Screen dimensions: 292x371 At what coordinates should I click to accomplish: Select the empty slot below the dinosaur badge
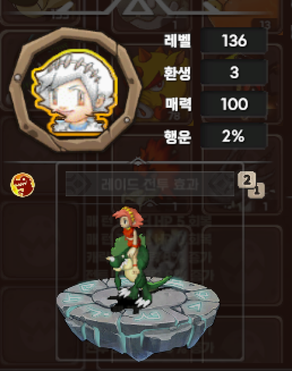click(40, 240)
